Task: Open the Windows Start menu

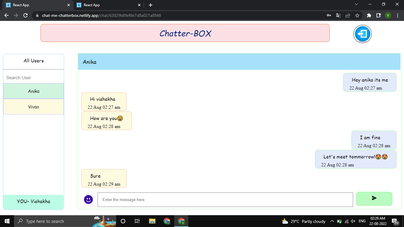Action: [7, 221]
